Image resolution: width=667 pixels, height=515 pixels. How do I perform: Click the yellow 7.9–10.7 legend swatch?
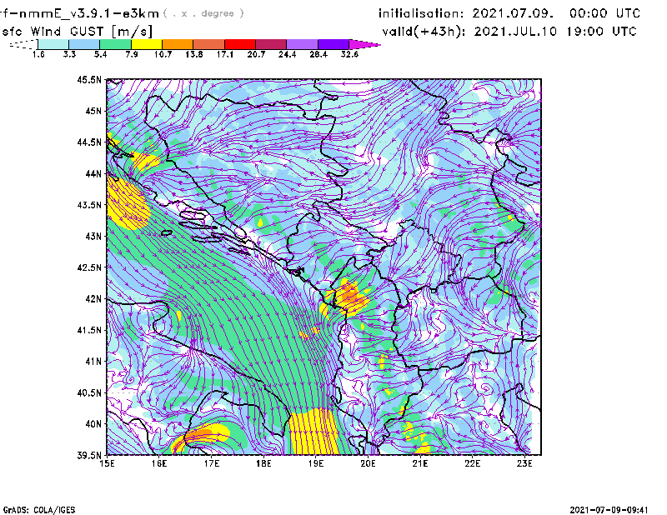147,44
